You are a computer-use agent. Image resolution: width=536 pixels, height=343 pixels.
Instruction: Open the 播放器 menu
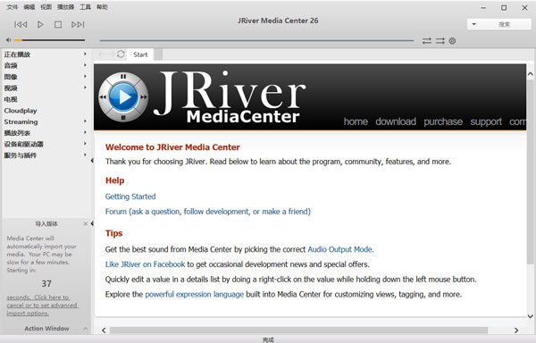pyautogui.click(x=65, y=7)
